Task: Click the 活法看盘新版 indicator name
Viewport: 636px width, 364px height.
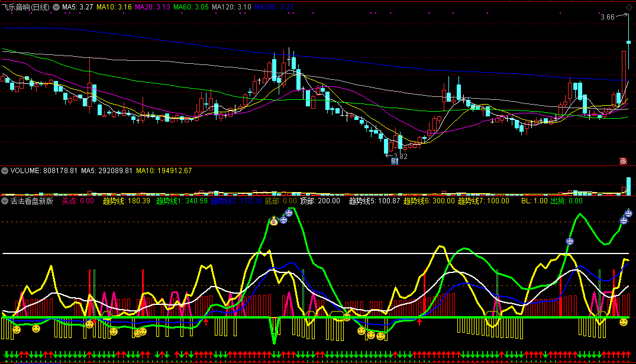Action: pyautogui.click(x=31, y=201)
